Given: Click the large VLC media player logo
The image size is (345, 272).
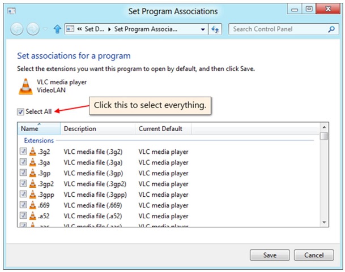Looking at the screenshot, I should tap(25, 87).
